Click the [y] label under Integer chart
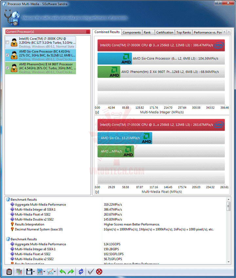Viewport: 236px width, 278px height. [x=97, y=112]
